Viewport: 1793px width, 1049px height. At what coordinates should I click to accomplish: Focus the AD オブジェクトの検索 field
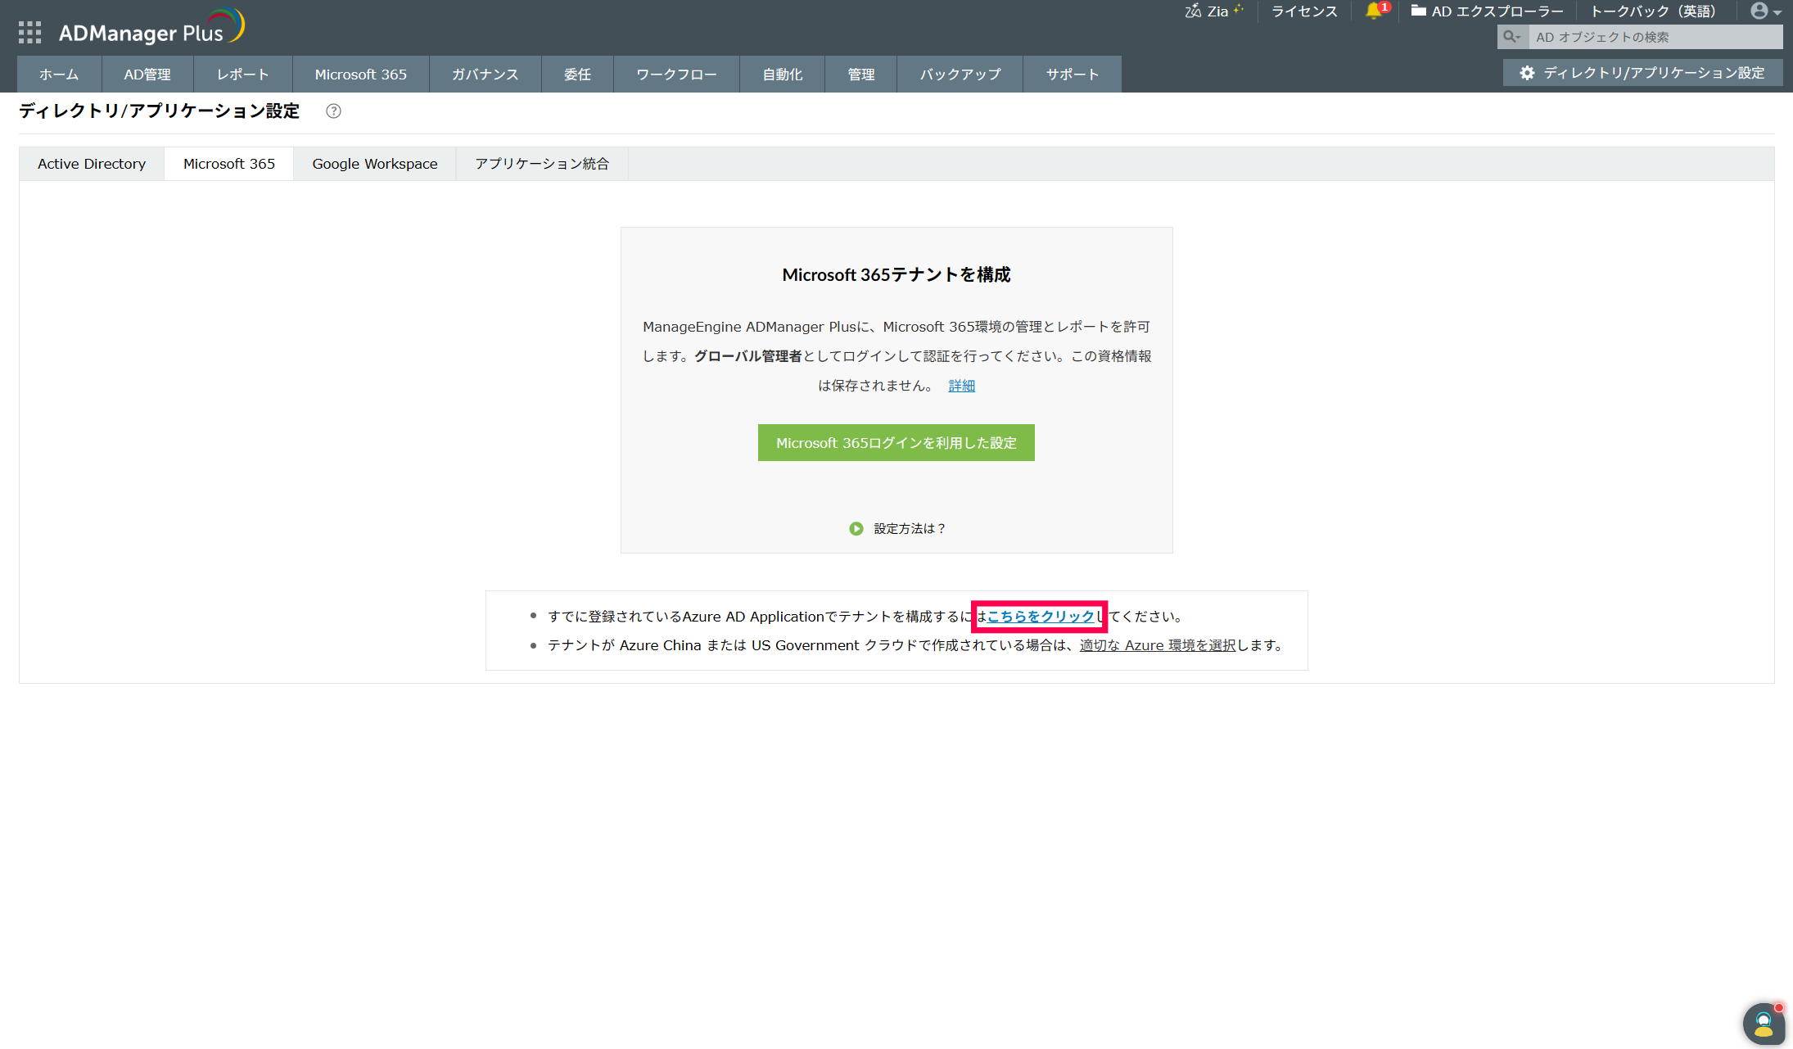1654,37
